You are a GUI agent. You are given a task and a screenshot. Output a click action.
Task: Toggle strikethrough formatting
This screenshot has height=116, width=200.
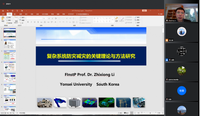pos(42,22)
